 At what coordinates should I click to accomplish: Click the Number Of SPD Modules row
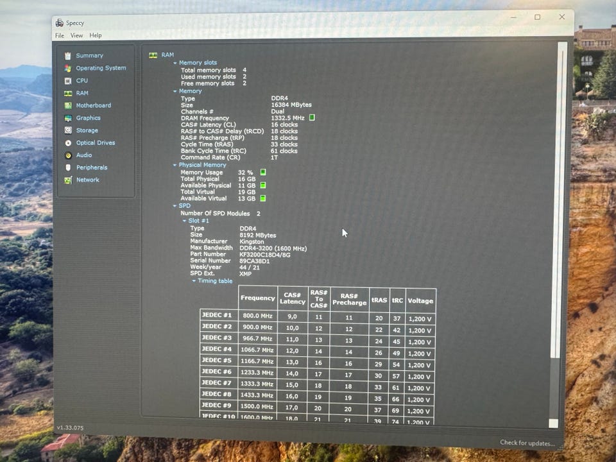[x=220, y=213]
